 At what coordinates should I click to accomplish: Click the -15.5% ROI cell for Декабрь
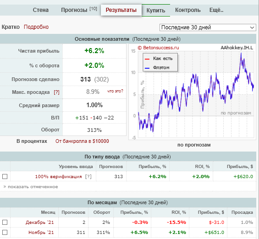tap(176, 223)
